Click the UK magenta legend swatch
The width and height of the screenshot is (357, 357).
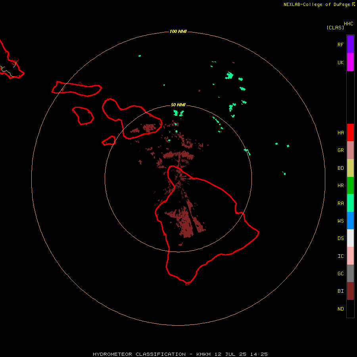(x=350, y=62)
